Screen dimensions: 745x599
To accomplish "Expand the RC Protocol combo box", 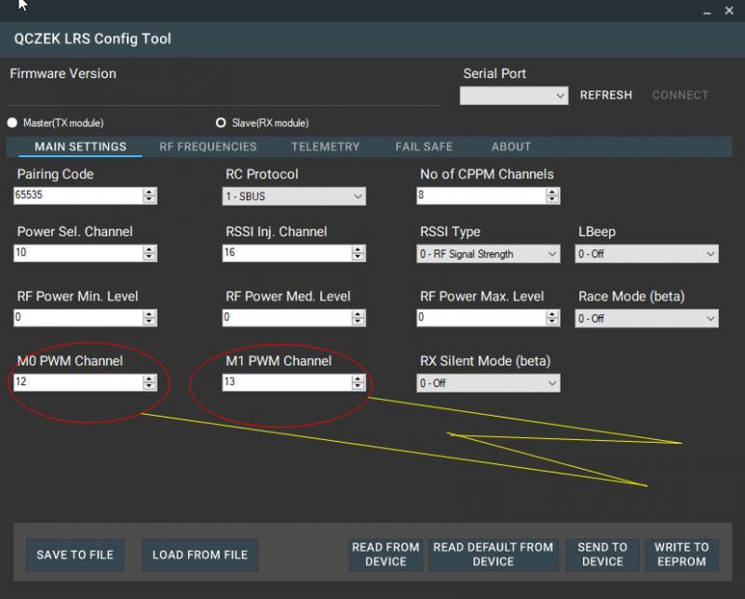I will pyautogui.click(x=294, y=196).
